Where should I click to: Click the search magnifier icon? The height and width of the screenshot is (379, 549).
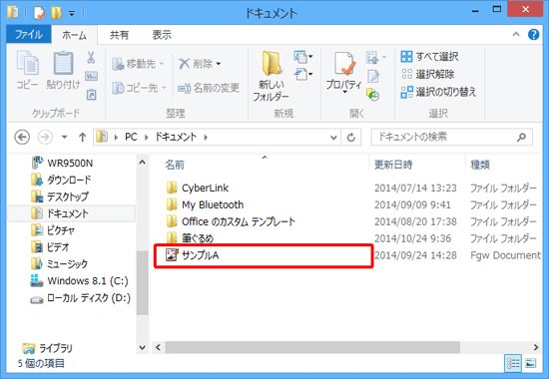coord(521,138)
